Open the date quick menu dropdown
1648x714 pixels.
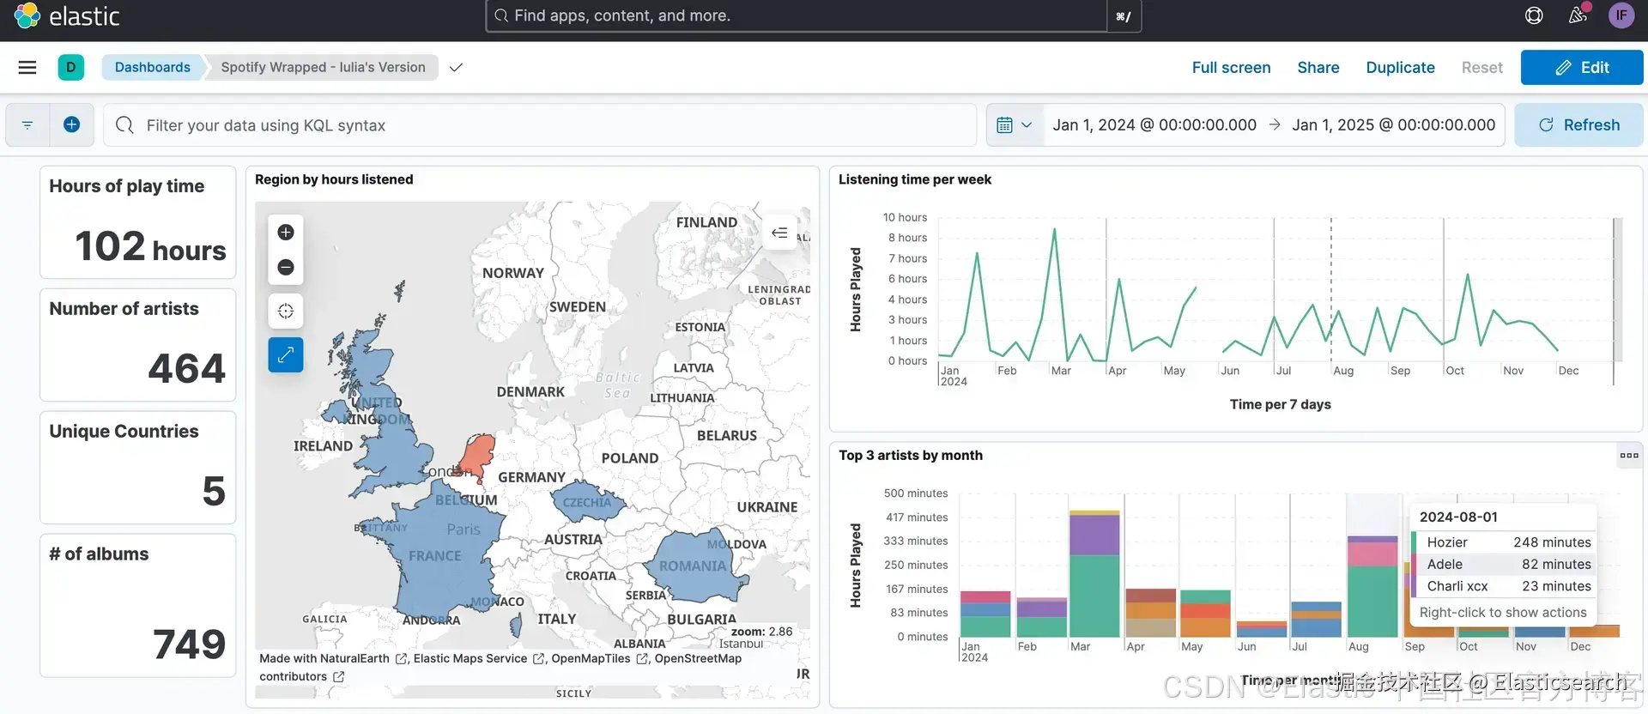(1015, 125)
